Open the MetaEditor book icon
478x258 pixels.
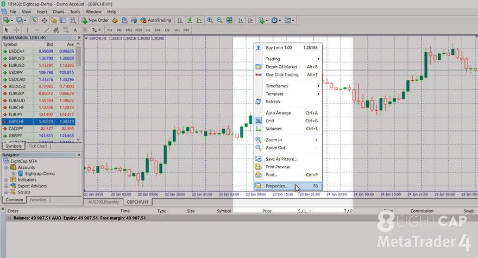pyautogui.click(x=115, y=21)
